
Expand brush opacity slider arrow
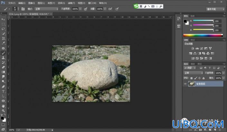click(x=80, y=9)
